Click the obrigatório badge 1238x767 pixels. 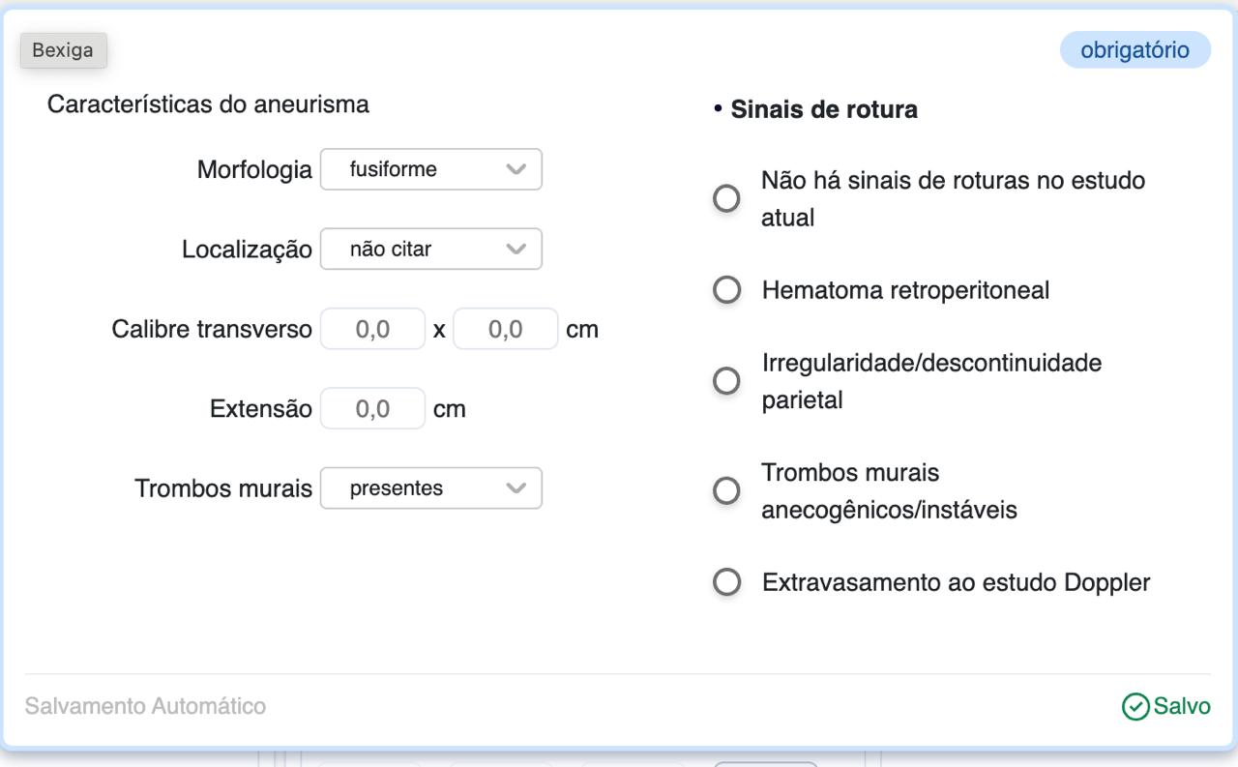[x=1135, y=50]
